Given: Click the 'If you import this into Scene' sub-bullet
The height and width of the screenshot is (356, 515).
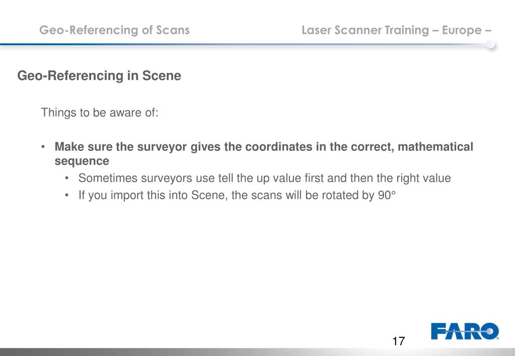Looking at the screenshot, I should 237,195.
